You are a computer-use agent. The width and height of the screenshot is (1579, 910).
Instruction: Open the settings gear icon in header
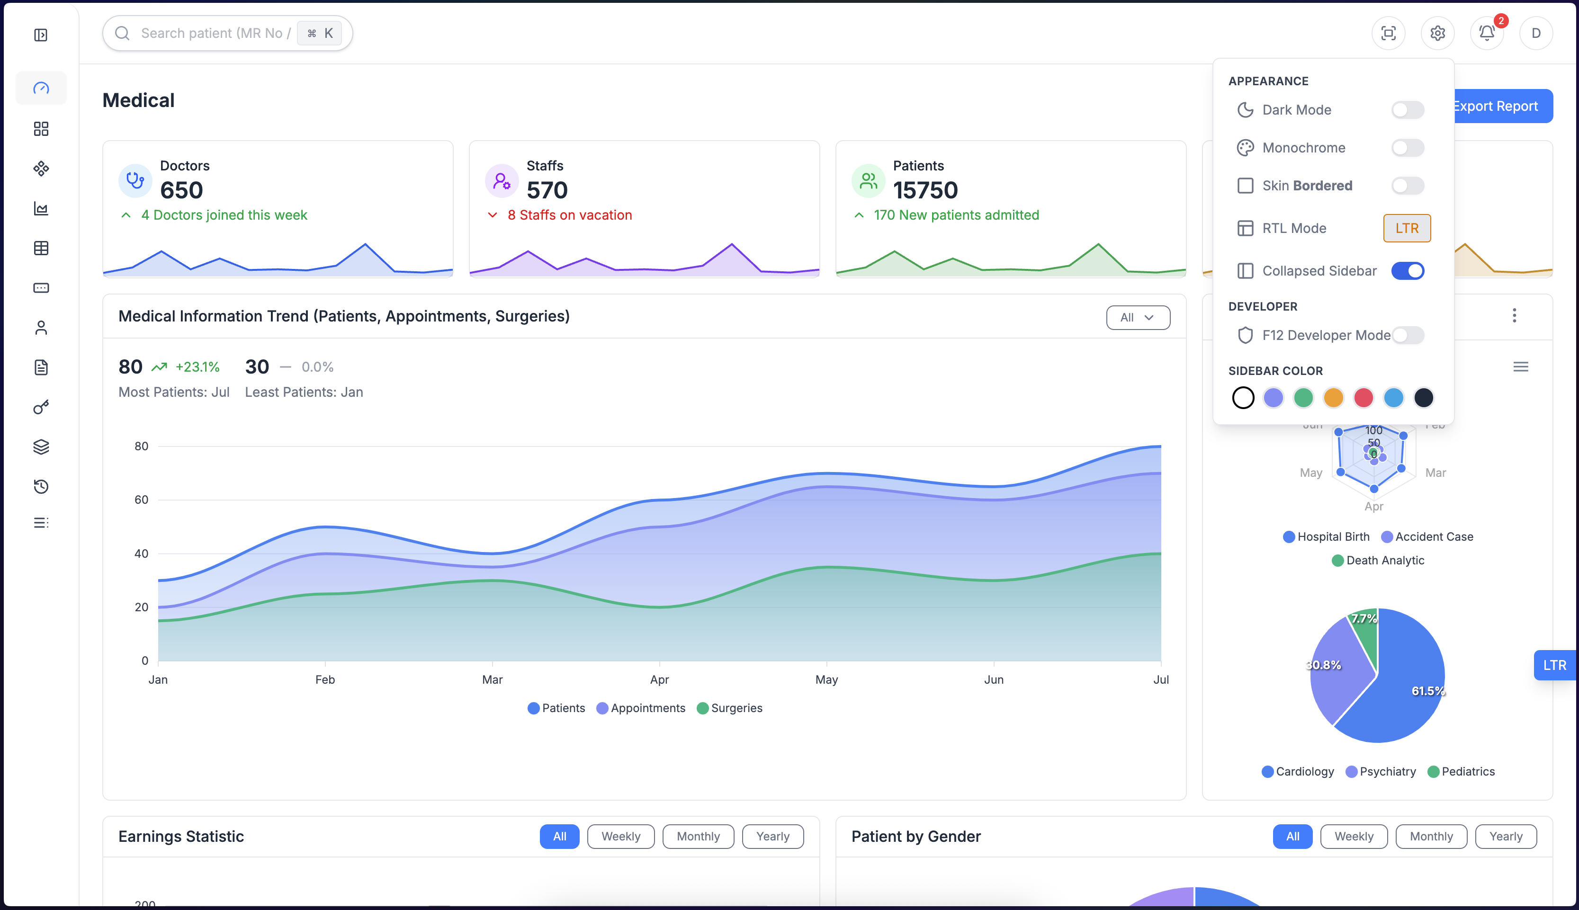click(1437, 33)
